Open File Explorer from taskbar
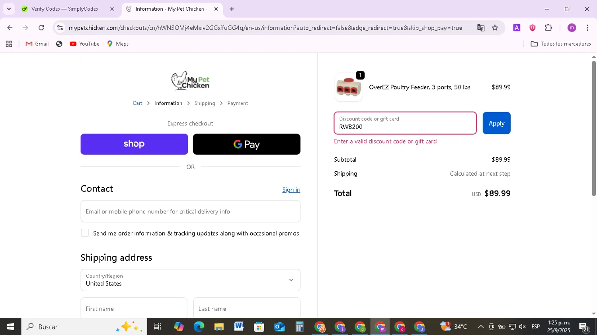Image resolution: width=597 pixels, height=335 pixels. click(x=219, y=327)
